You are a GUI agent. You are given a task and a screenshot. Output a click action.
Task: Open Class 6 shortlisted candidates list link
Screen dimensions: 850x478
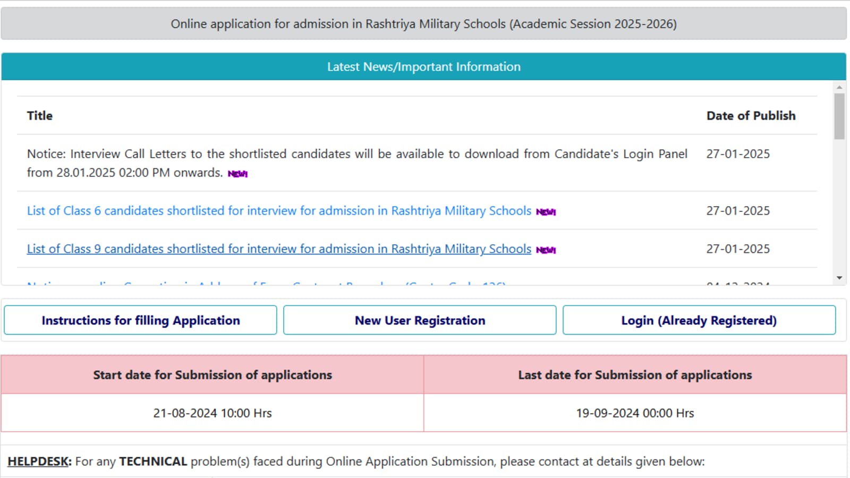[279, 211]
